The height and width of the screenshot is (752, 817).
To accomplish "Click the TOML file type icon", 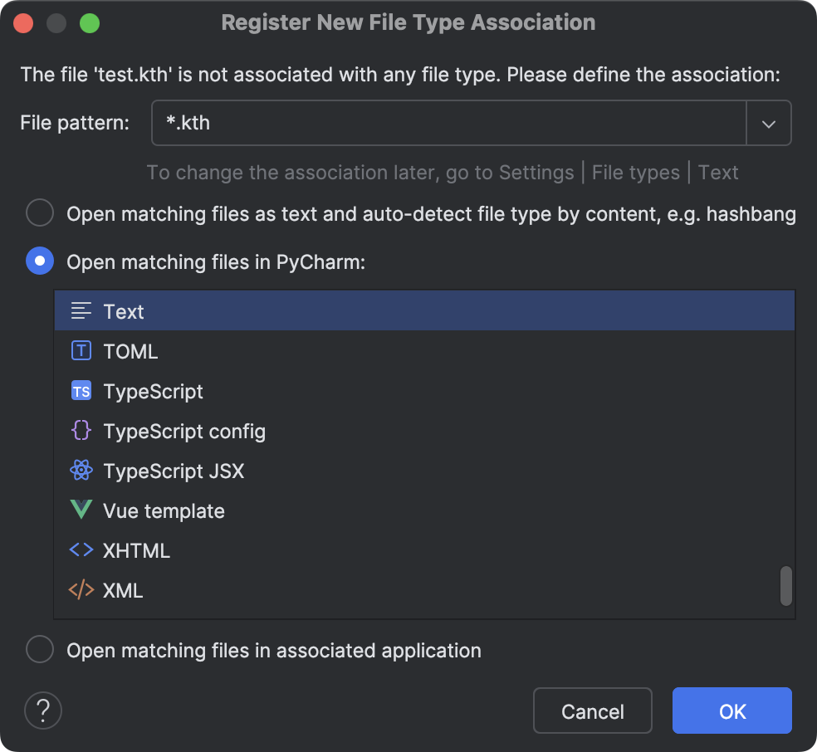I will tap(81, 350).
